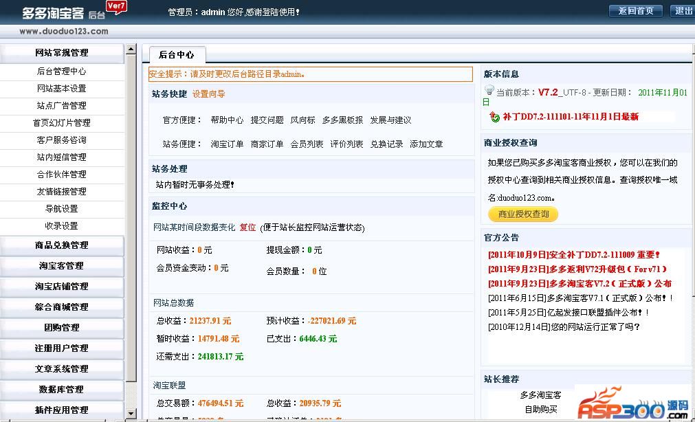Click the 总交易额 value 476494.51 元
The height and width of the screenshot is (422, 695).
[x=220, y=404]
